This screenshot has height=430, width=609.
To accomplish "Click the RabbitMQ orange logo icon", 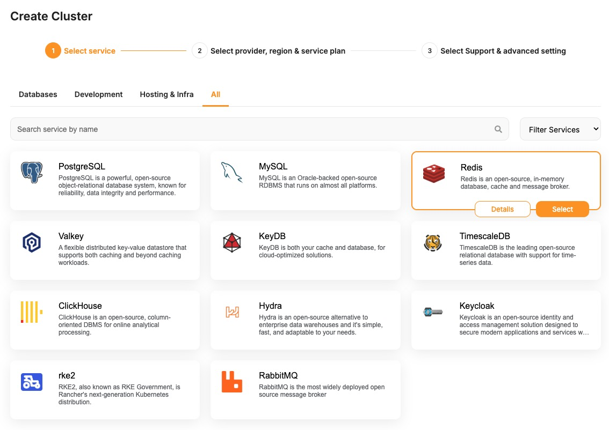I will point(232,382).
